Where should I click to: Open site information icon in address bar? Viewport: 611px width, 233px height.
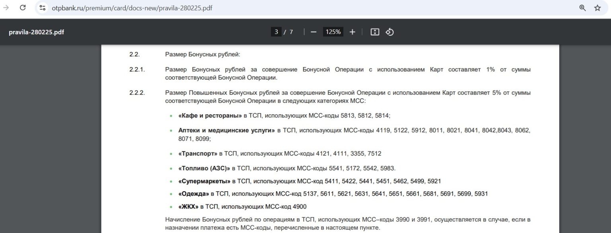(x=43, y=8)
